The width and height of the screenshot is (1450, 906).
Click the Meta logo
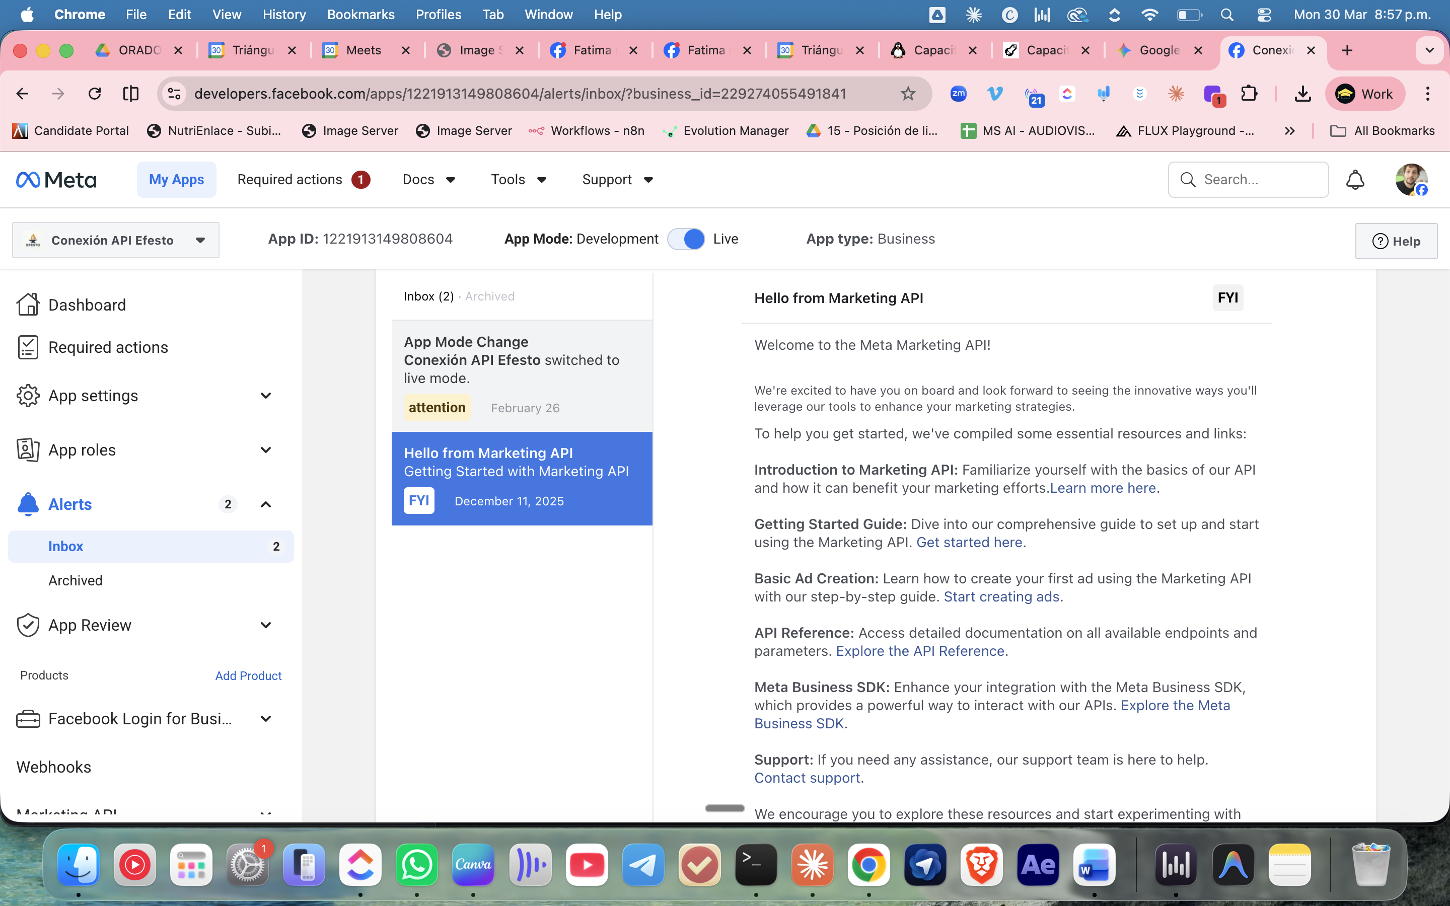56,180
